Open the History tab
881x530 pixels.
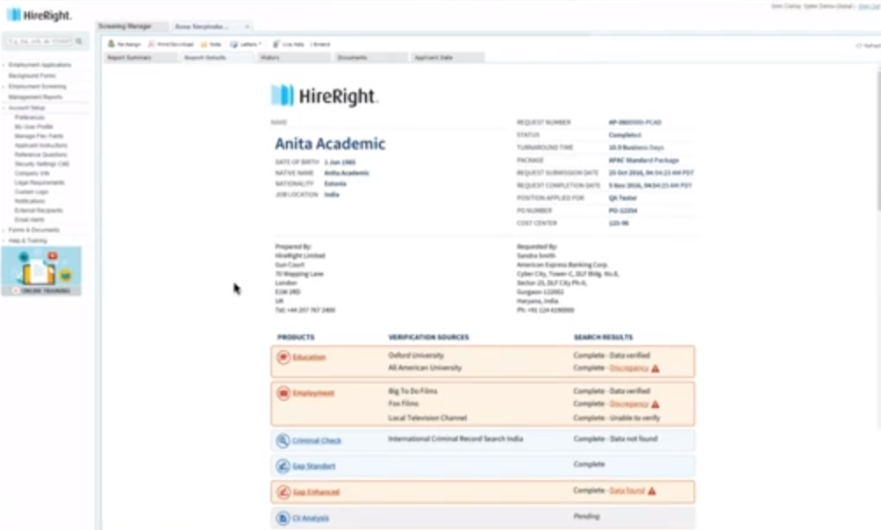(x=294, y=57)
